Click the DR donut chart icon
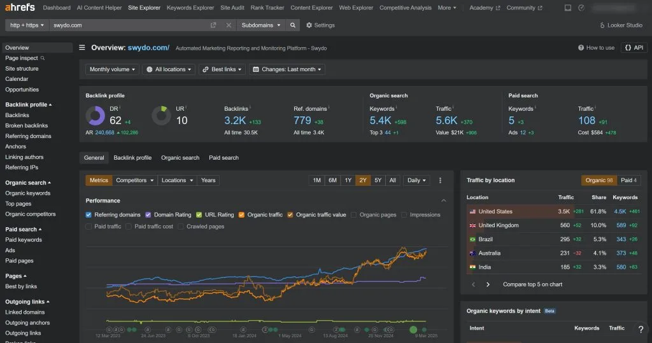 pos(96,116)
